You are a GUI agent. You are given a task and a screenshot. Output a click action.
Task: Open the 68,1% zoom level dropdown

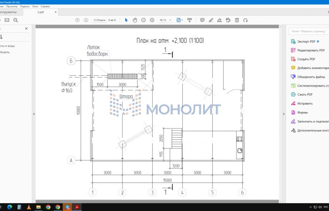tap(165, 20)
